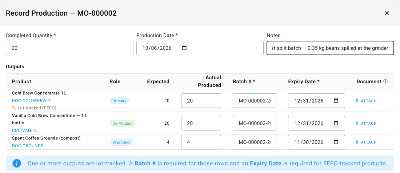The width and height of the screenshot is (400, 173).
Task: Attach document for Spent Coffee Grounds
Action: [366, 142]
